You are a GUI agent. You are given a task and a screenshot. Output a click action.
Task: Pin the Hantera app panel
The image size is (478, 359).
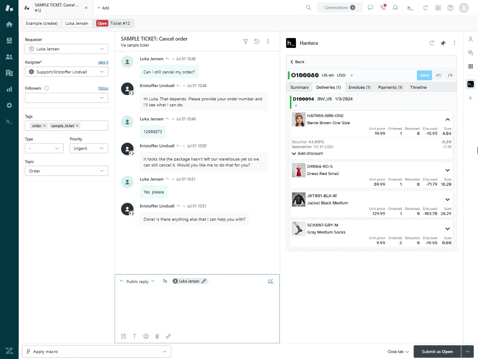[x=443, y=43]
